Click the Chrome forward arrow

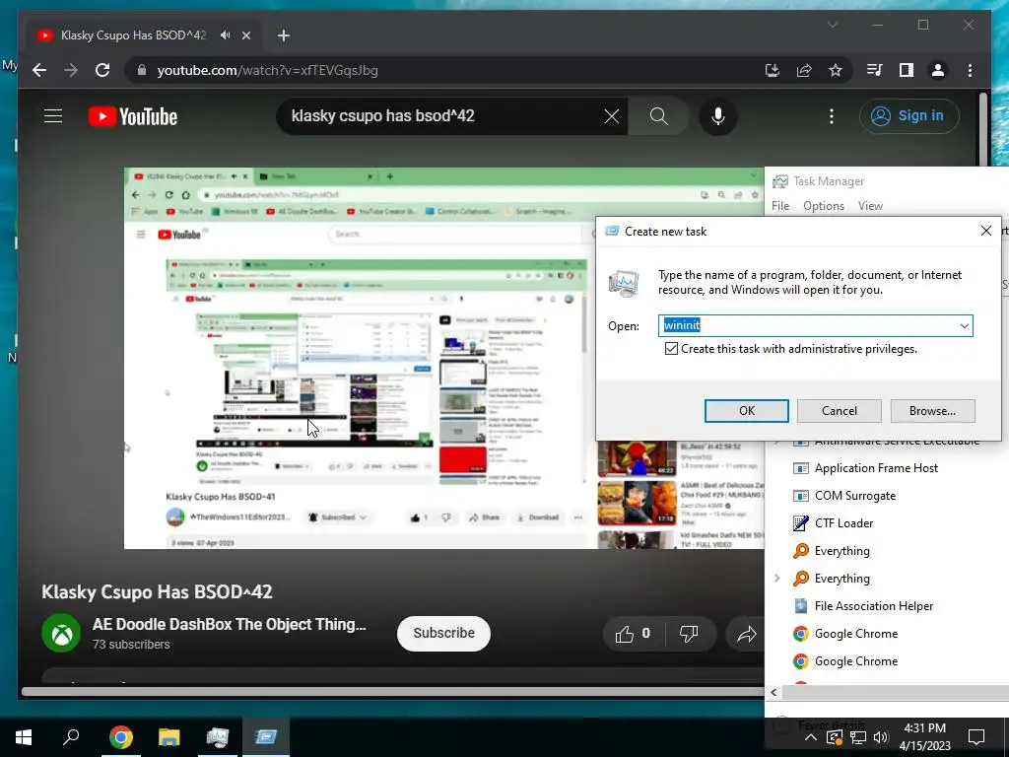point(71,70)
